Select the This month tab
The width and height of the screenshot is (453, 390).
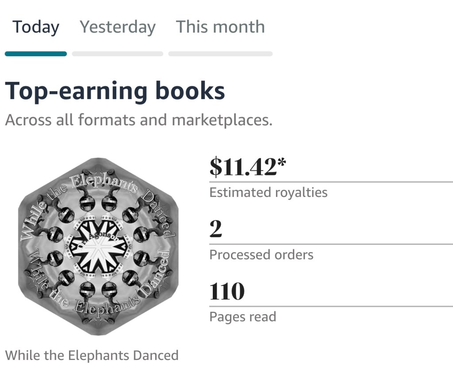pos(220,27)
